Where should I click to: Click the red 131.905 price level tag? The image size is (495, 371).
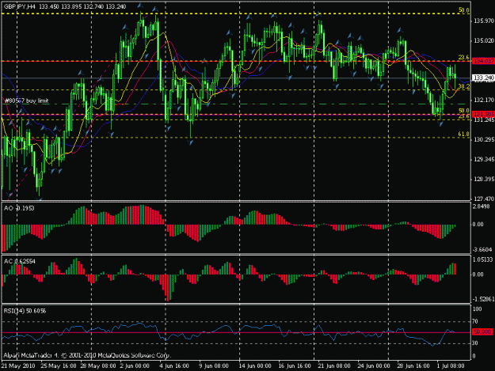(x=483, y=114)
